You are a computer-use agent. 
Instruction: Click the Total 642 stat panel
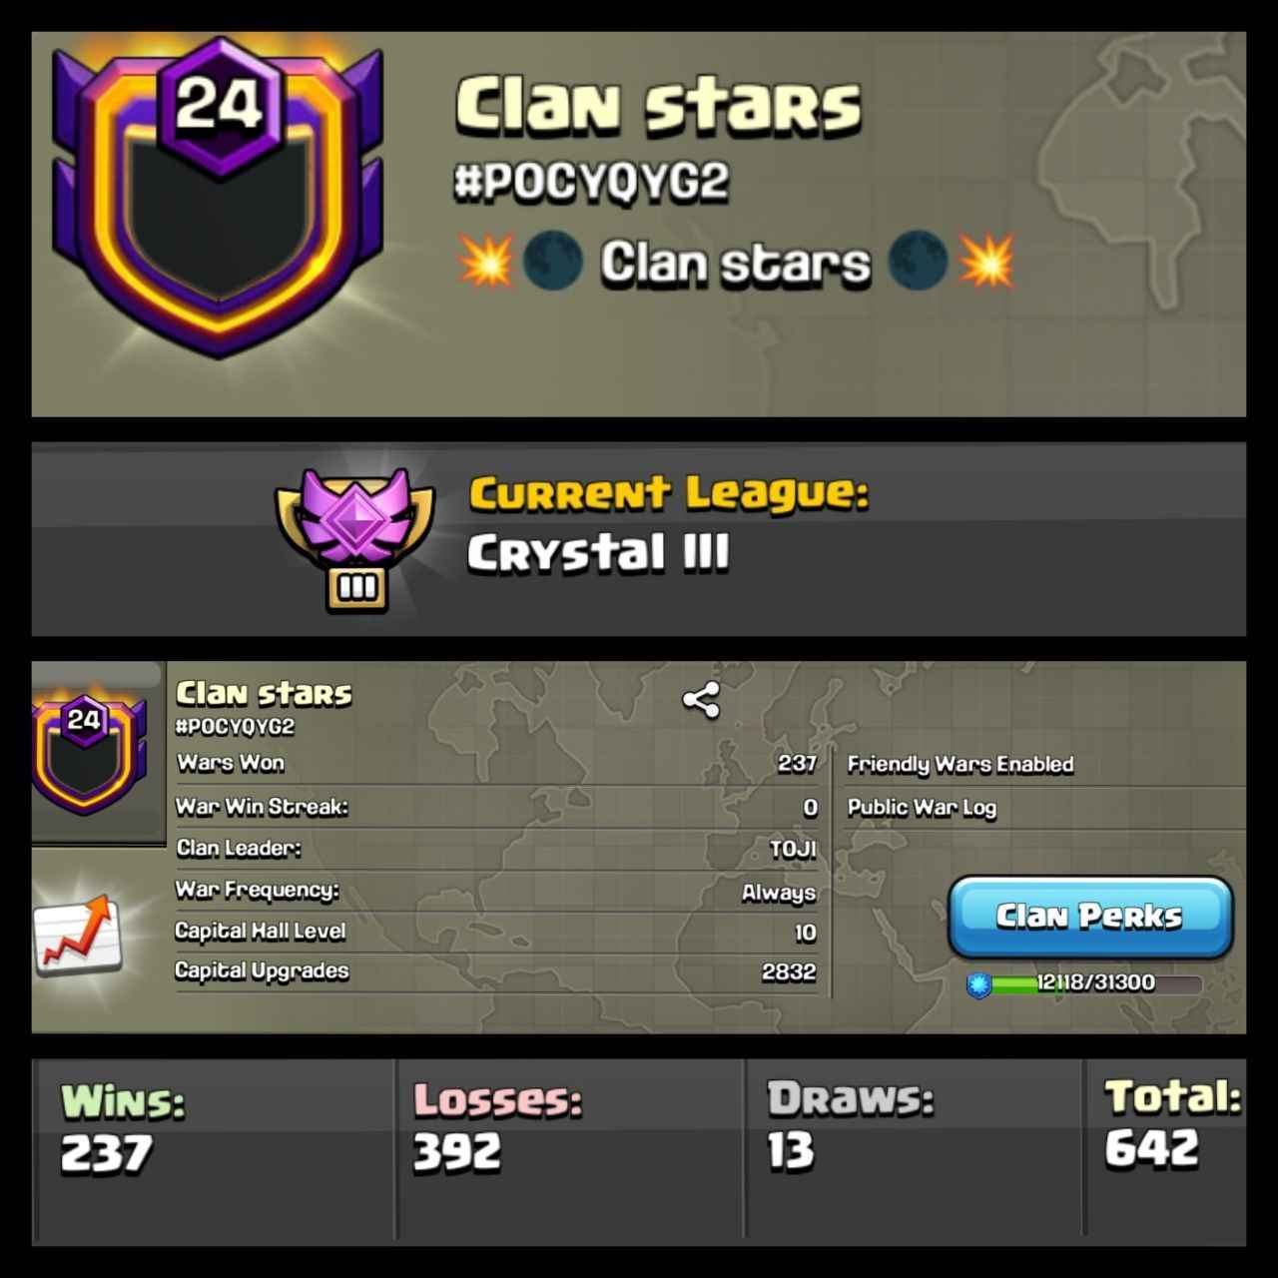pyautogui.click(x=1165, y=1150)
